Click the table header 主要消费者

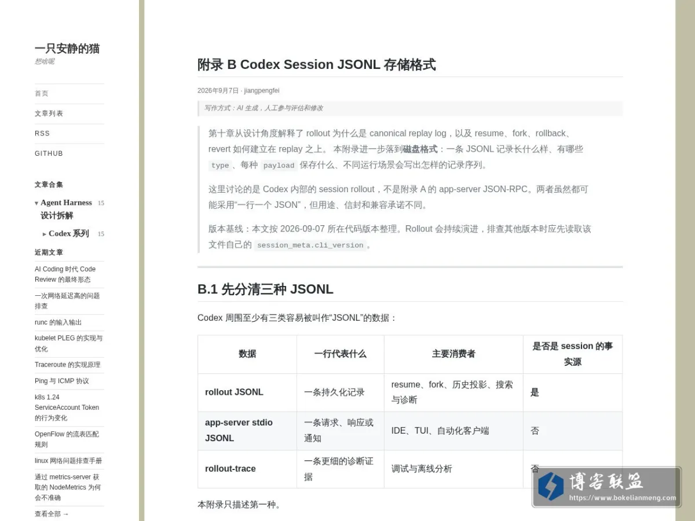pos(453,354)
